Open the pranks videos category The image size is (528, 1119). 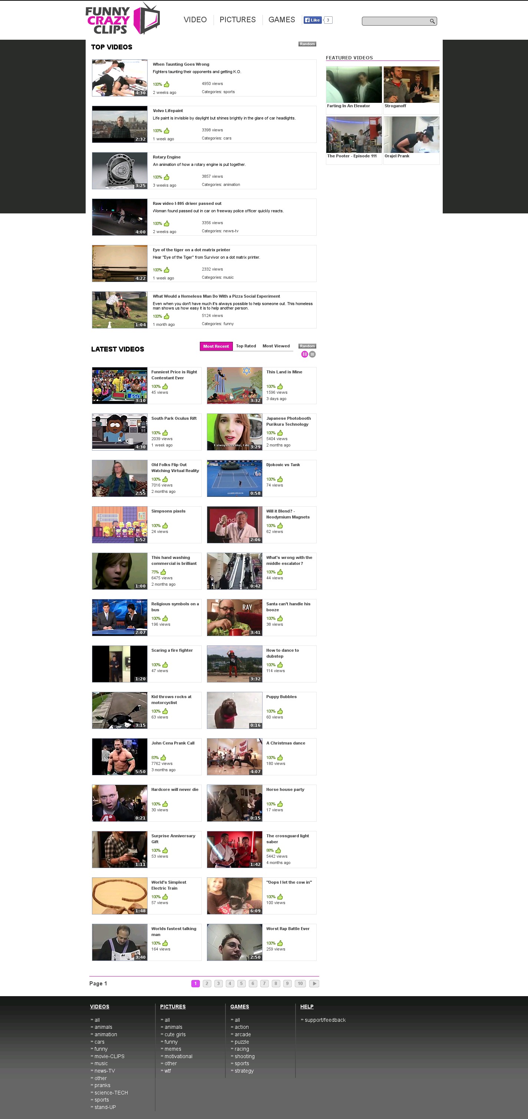click(x=102, y=1085)
